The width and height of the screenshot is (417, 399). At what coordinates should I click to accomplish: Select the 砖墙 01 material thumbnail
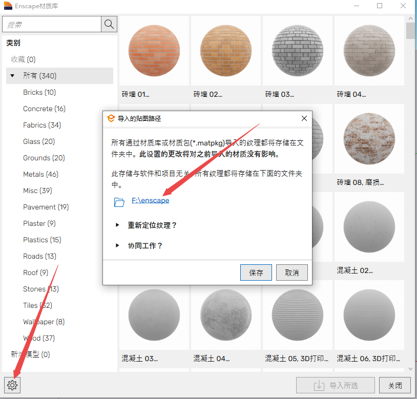(x=154, y=51)
